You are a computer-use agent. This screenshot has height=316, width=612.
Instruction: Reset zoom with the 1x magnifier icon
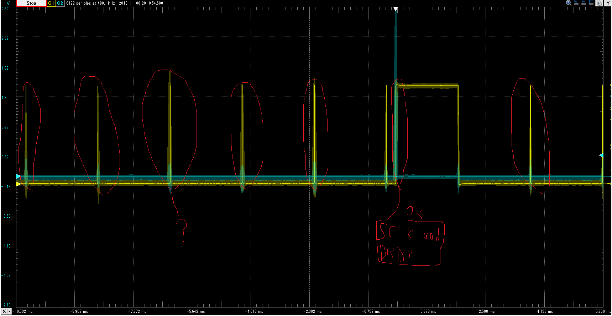(569, 3)
